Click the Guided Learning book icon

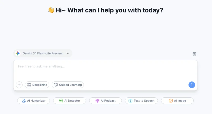point(56,85)
